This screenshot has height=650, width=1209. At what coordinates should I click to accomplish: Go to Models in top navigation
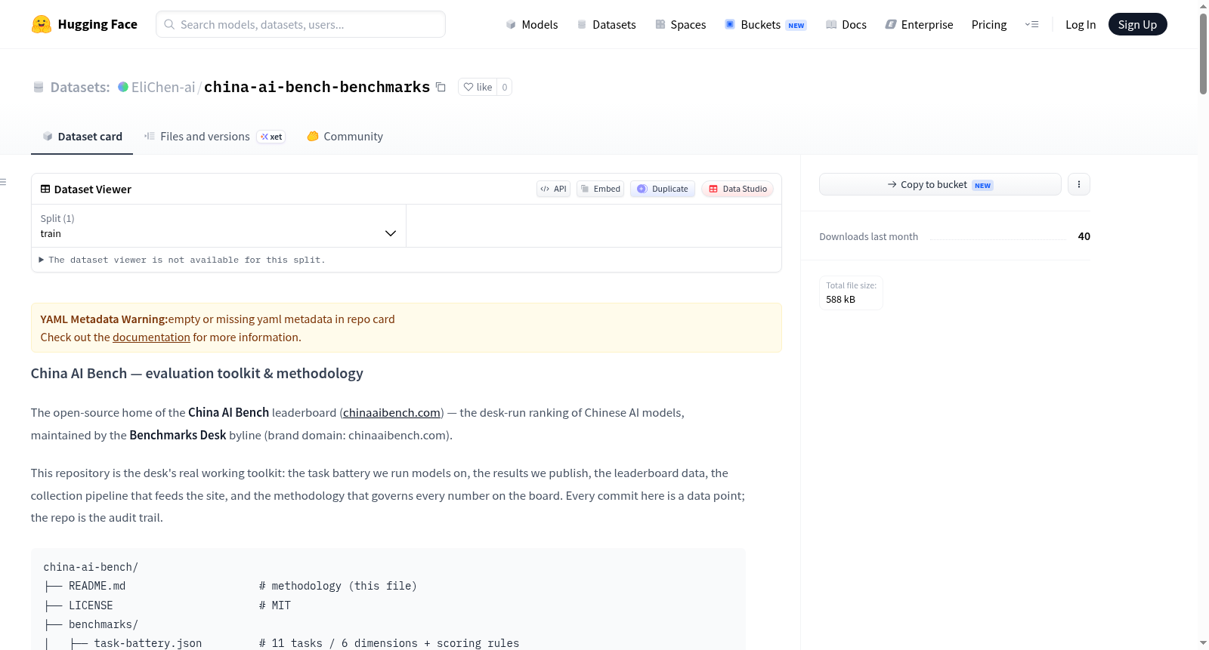[532, 24]
